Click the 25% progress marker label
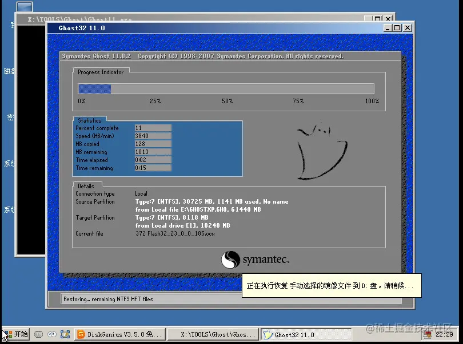This screenshot has width=463, height=344. click(155, 101)
